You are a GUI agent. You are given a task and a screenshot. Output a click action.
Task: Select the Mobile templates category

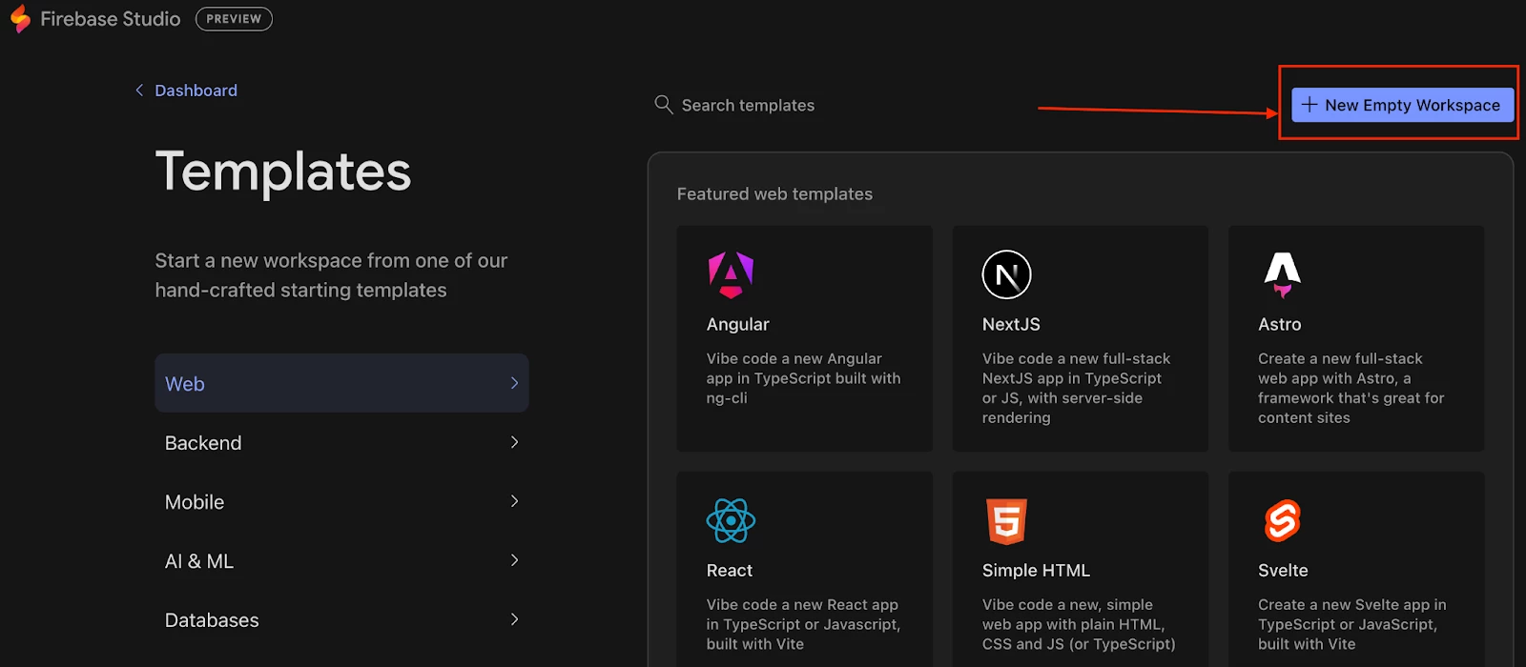(x=341, y=501)
